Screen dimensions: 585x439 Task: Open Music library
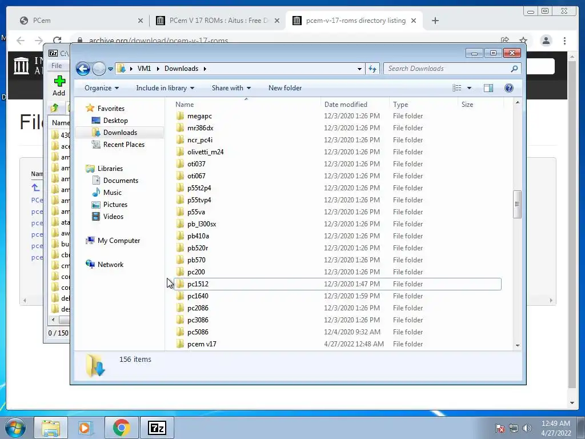(112, 193)
